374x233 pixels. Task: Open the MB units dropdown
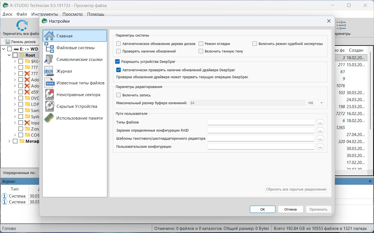pyautogui.click(x=316, y=103)
